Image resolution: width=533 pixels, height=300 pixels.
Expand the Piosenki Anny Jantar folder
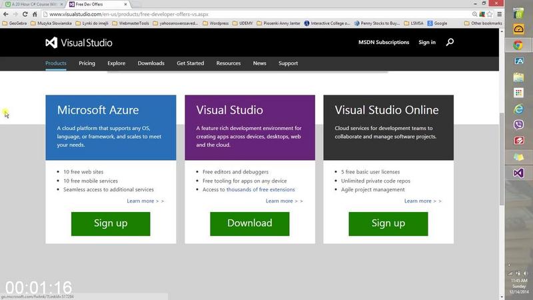[x=278, y=23]
